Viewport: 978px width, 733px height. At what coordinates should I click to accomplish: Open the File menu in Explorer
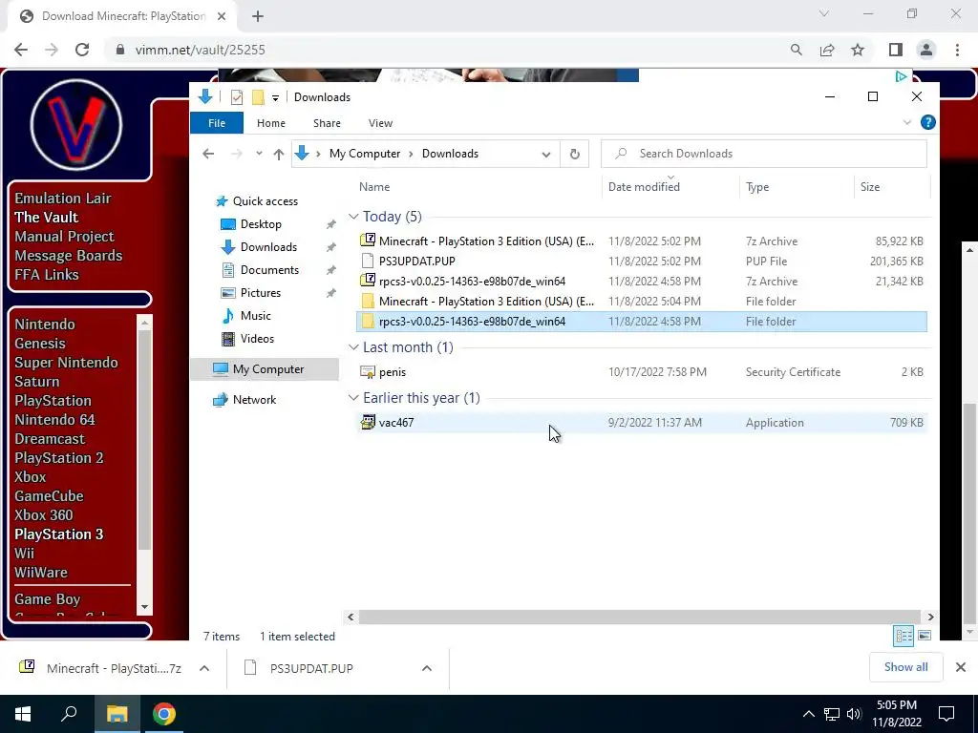[217, 123]
